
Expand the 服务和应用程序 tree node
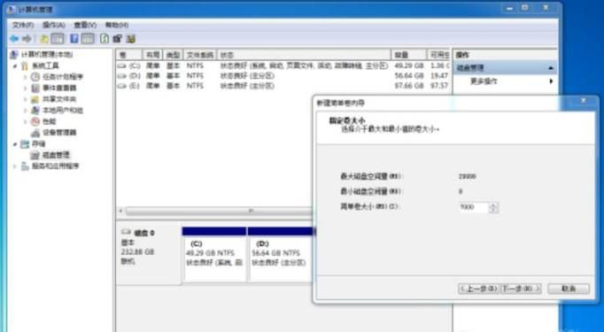15,166
